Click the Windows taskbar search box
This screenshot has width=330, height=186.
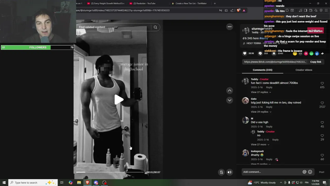33,183
